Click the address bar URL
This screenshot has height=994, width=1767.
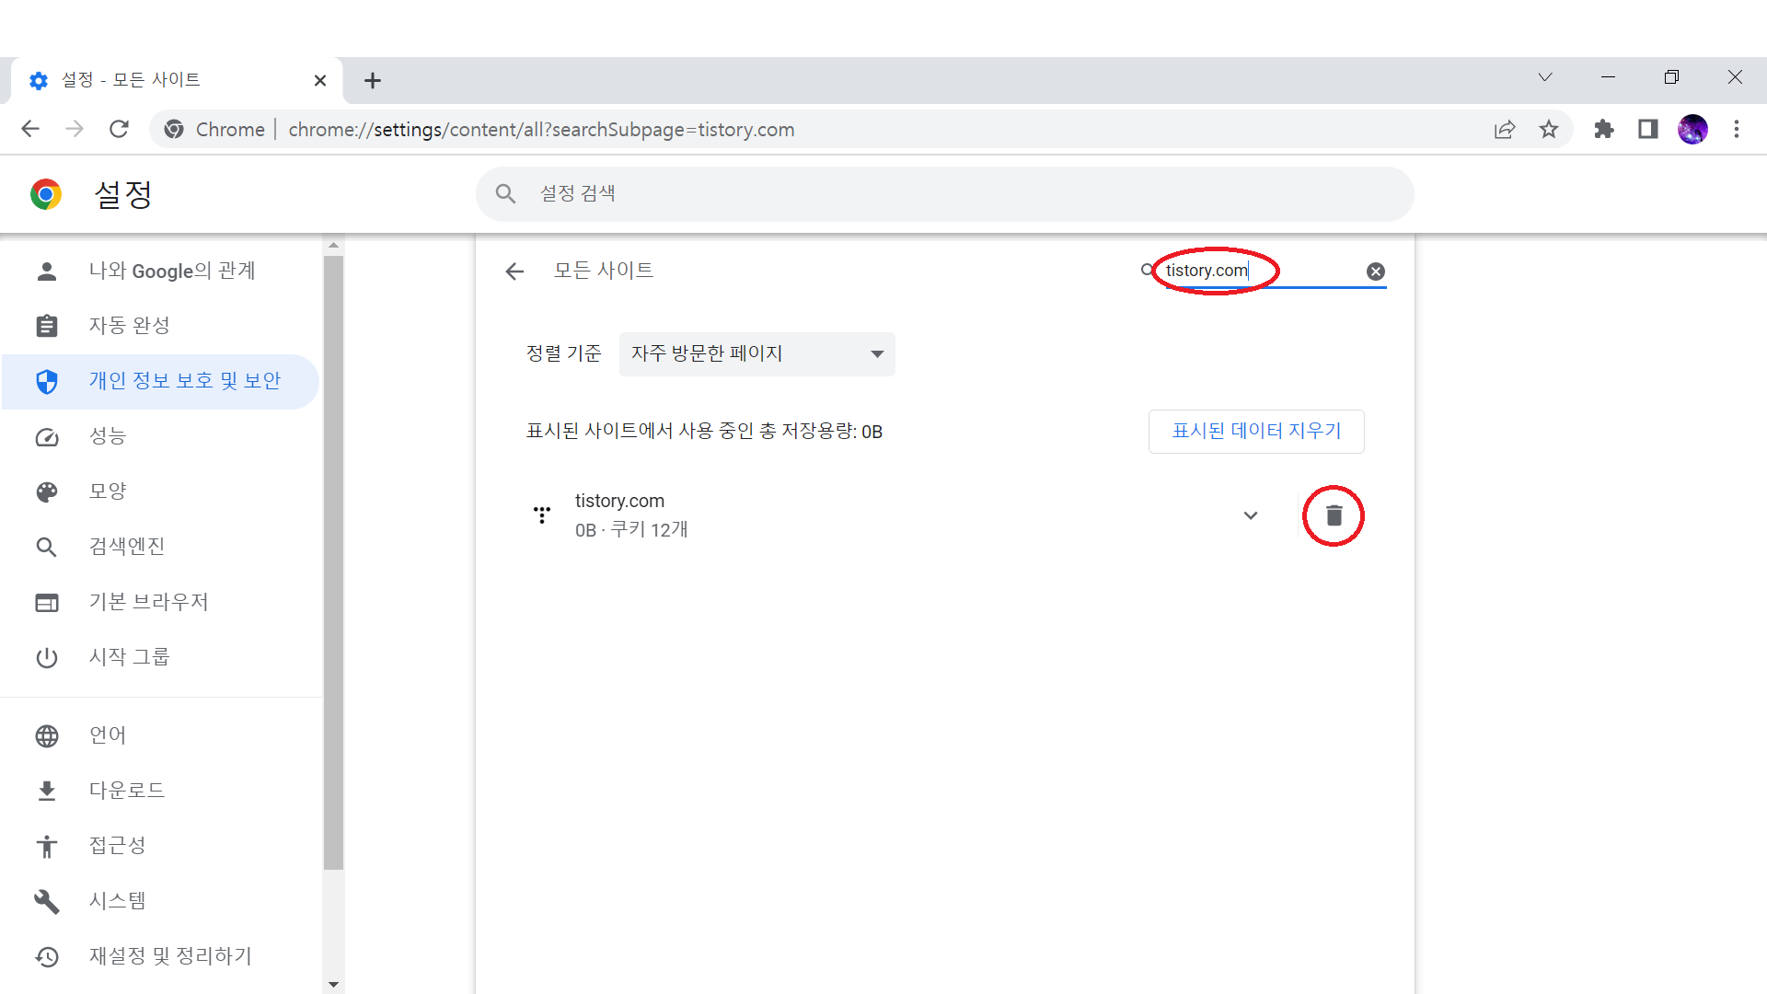[541, 130]
